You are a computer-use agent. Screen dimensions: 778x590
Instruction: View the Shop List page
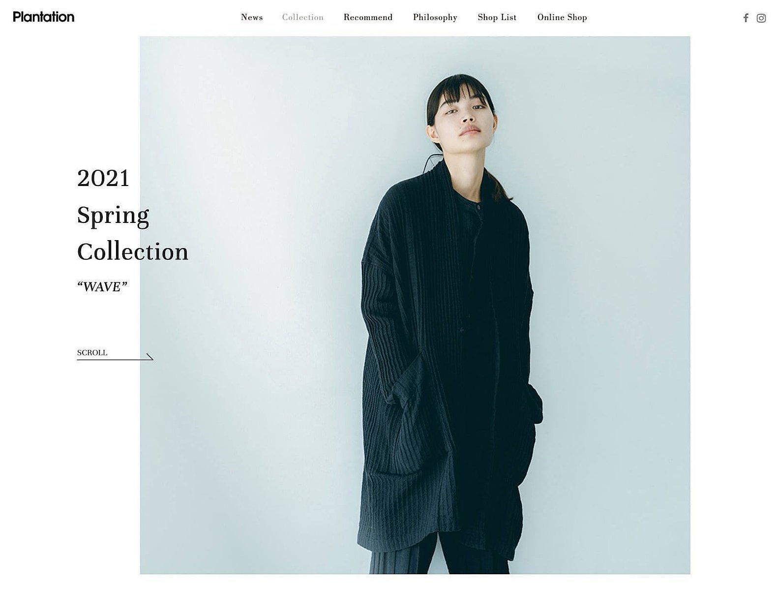[x=497, y=18]
